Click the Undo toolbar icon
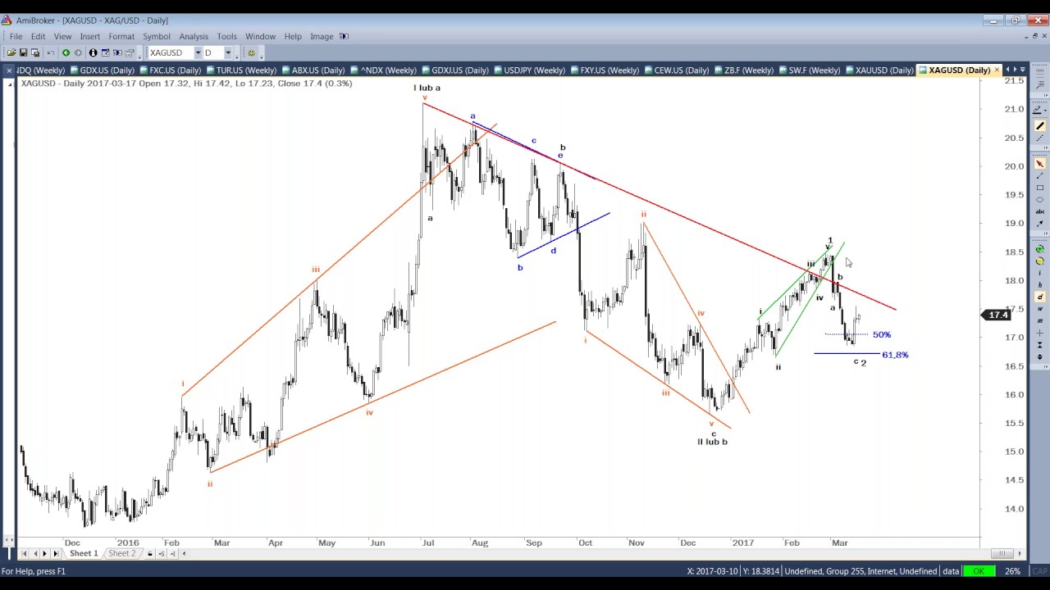Image resolution: width=1050 pixels, height=590 pixels. (51, 53)
